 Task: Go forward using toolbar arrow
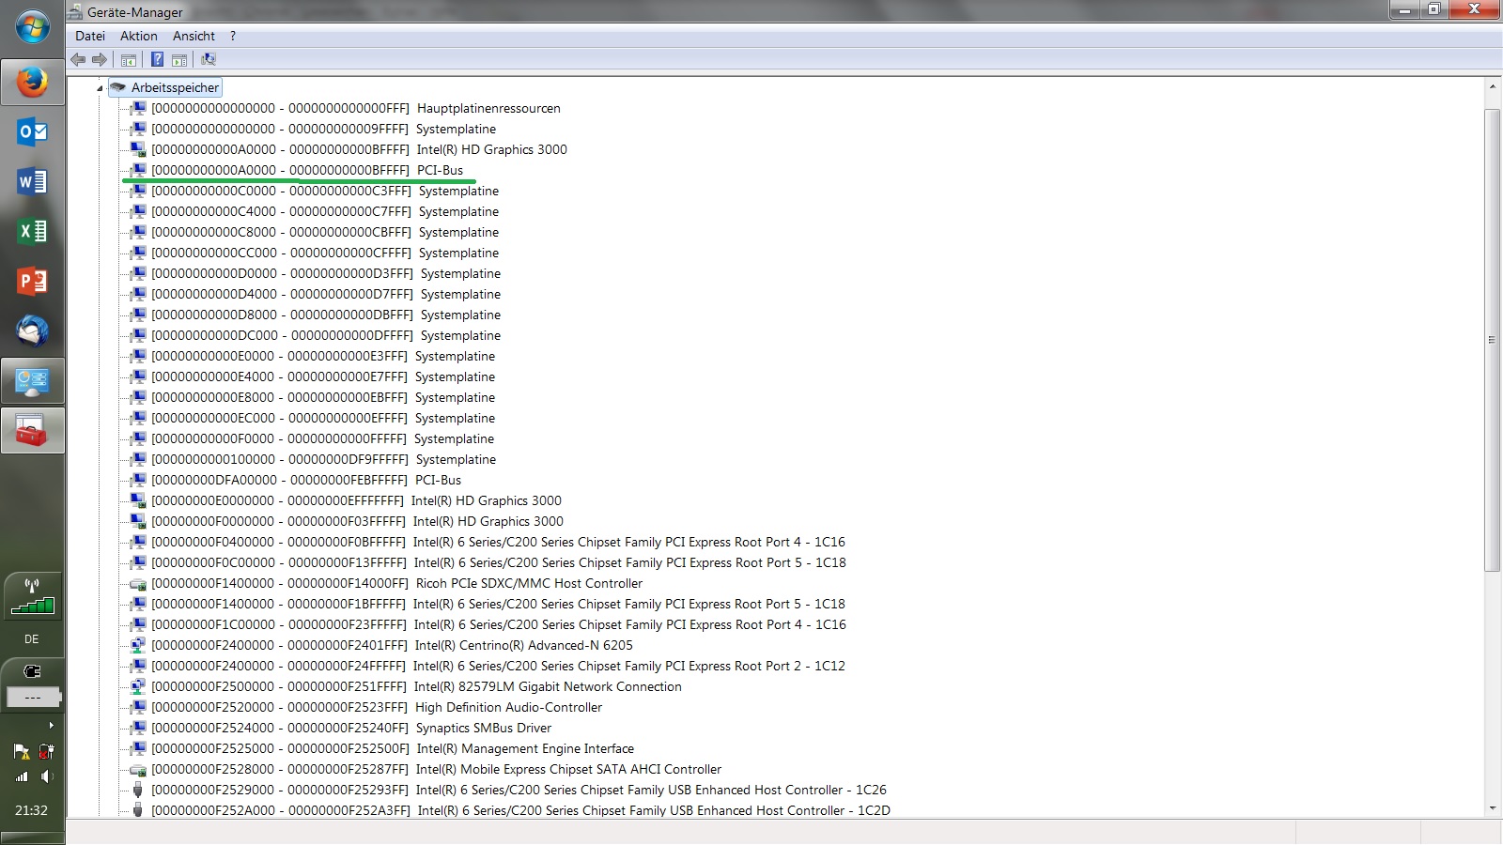[100, 59]
